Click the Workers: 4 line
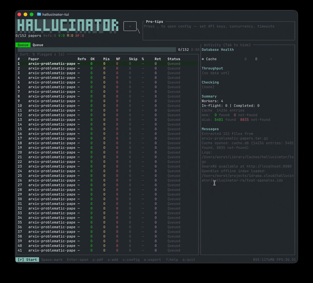Screen dimensions: 313x283 pos(212,101)
